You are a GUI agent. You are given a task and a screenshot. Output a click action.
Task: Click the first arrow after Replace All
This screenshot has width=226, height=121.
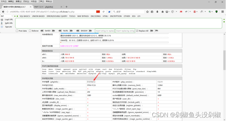[x=152, y=31]
